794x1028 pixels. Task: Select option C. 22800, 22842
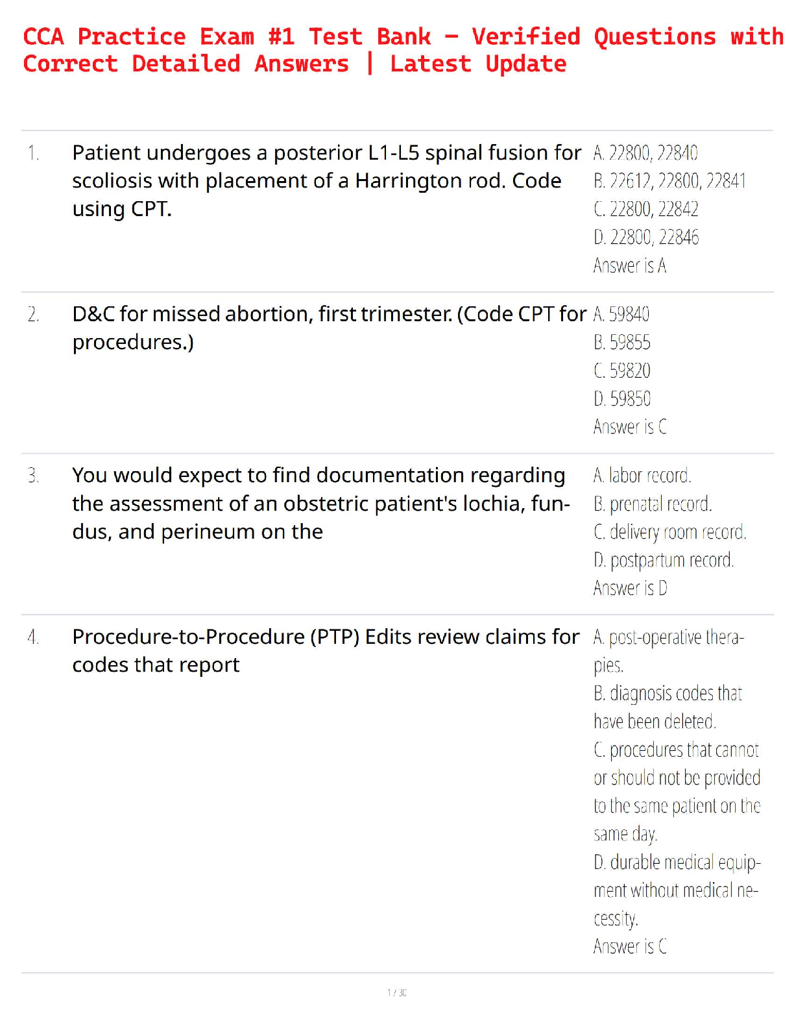[646, 209]
